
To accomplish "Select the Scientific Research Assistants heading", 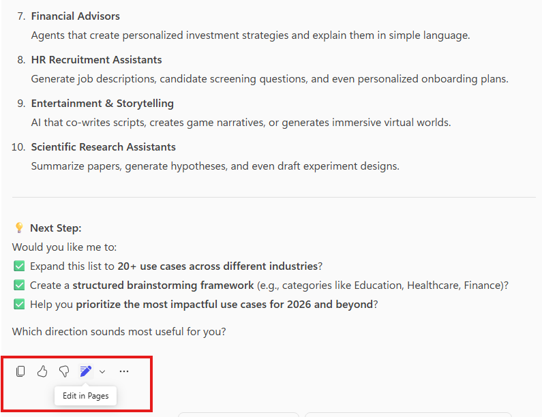I will pyautogui.click(x=104, y=146).
